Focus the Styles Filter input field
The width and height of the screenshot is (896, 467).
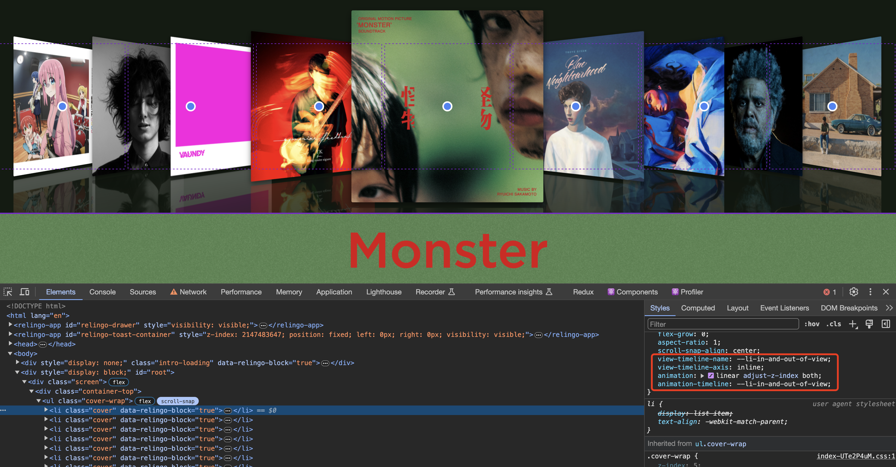coord(723,324)
